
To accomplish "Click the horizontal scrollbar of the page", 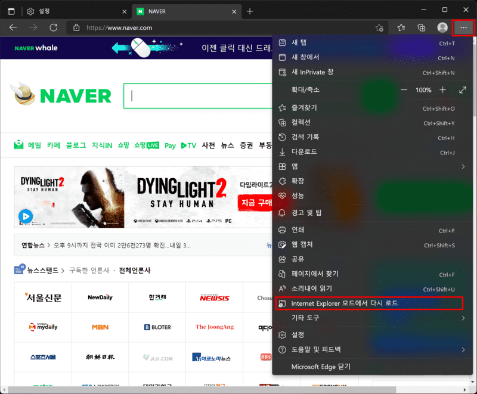I will [x=202, y=390].
